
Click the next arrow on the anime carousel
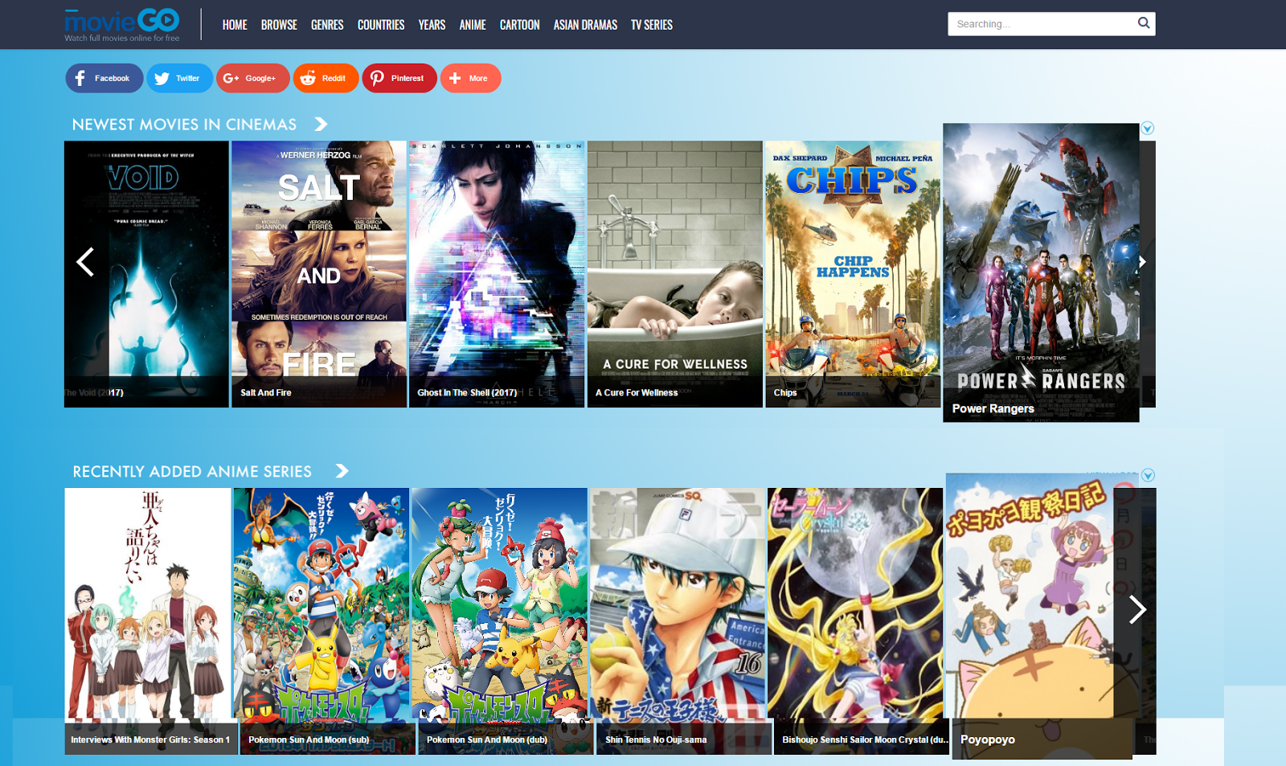point(1137,610)
